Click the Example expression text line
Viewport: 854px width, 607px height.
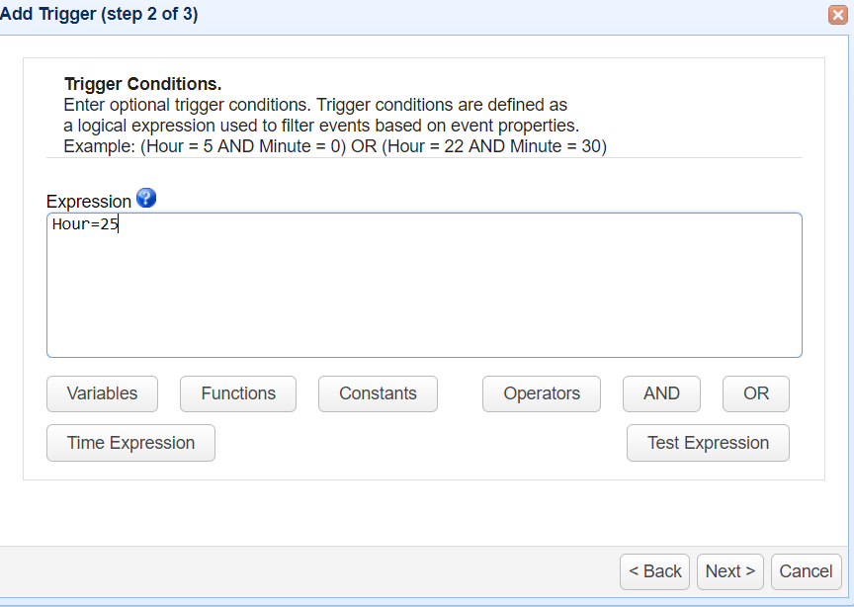(x=334, y=146)
